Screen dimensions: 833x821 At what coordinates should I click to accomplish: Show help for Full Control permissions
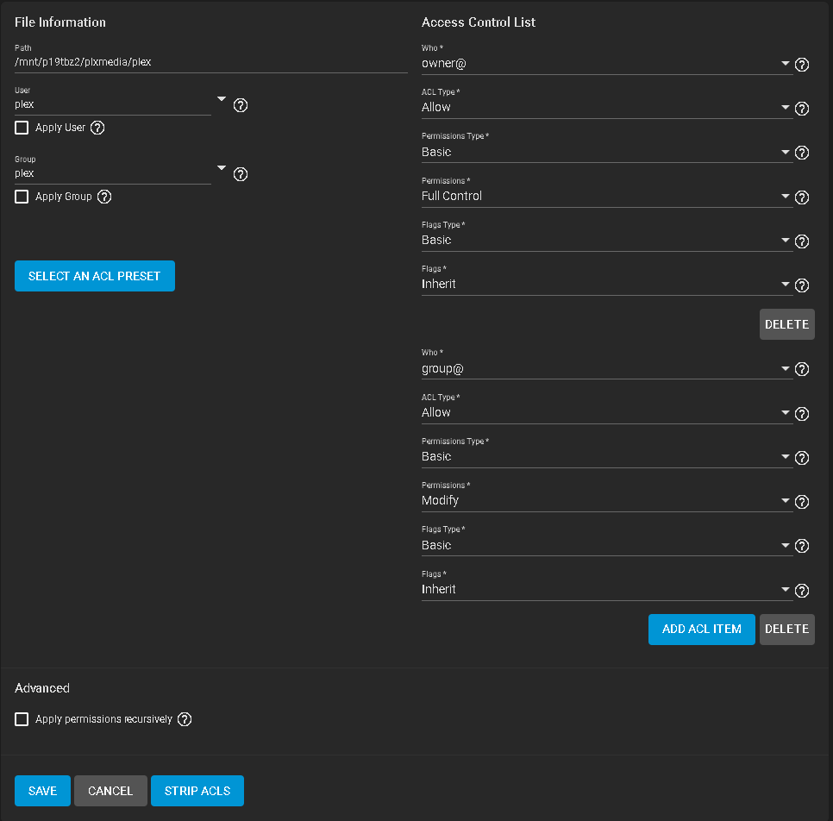point(802,197)
